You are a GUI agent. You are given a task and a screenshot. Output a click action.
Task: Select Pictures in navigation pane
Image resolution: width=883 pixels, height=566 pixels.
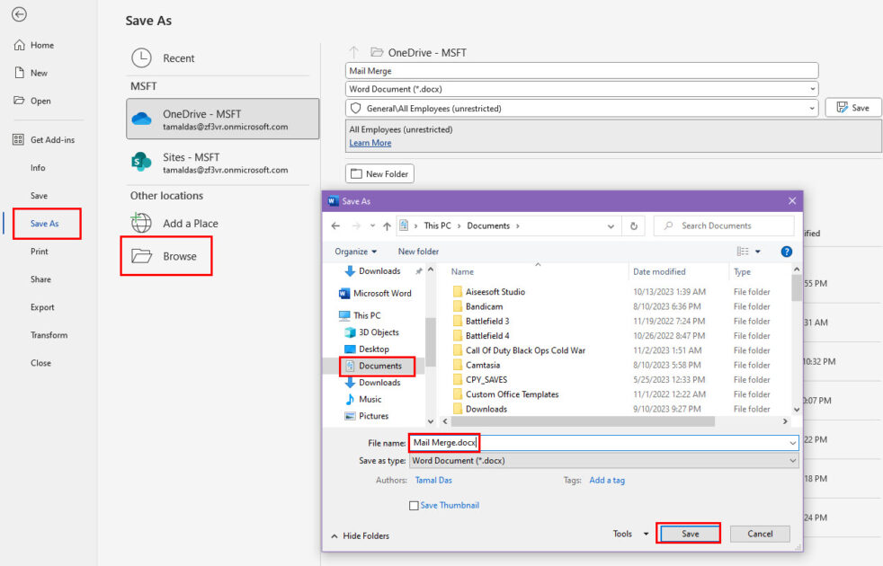pyautogui.click(x=366, y=416)
